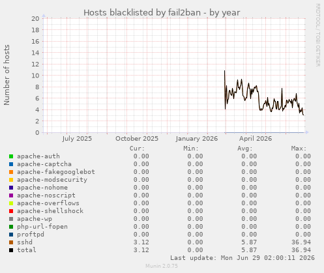Viewport: 324px width, 273px height.
Task: Click the 0 y-axis tick label
Action: 37,132
